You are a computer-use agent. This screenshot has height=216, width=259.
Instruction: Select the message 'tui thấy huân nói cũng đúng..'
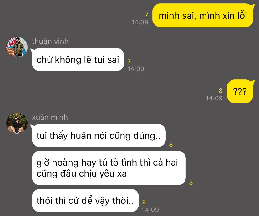(99, 135)
